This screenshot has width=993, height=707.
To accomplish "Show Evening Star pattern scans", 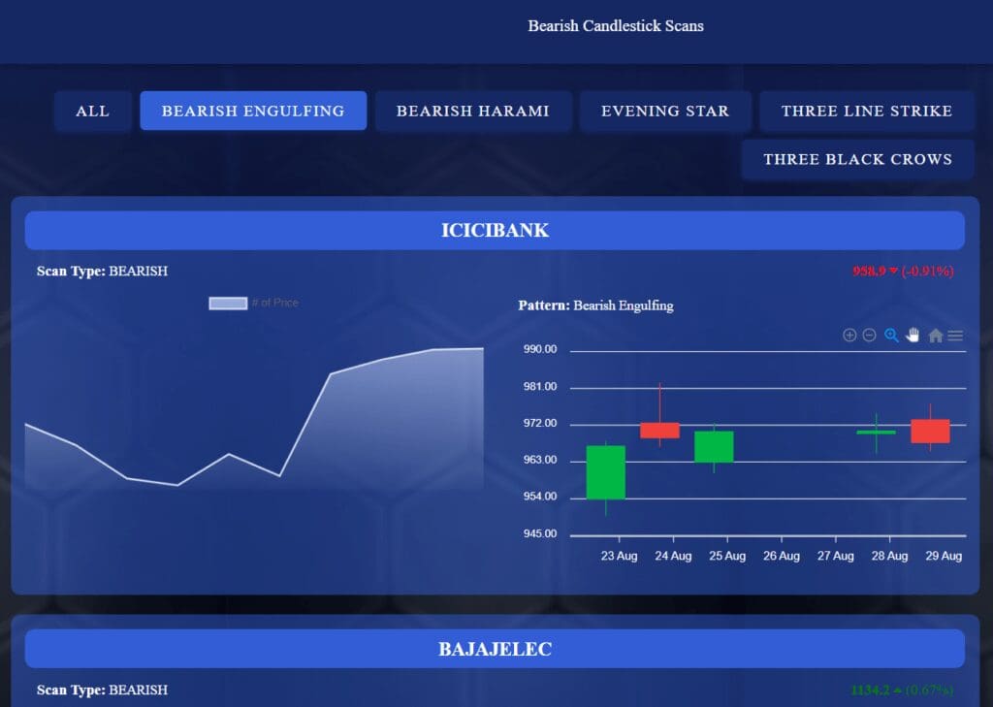I will (x=665, y=111).
